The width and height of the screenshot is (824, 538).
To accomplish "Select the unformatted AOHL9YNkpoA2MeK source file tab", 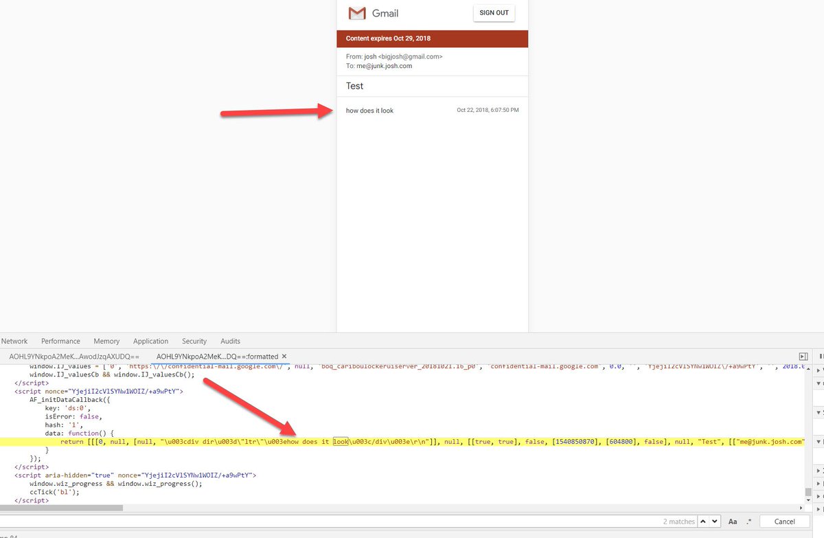I will pyautogui.click(x=74, y=357).
